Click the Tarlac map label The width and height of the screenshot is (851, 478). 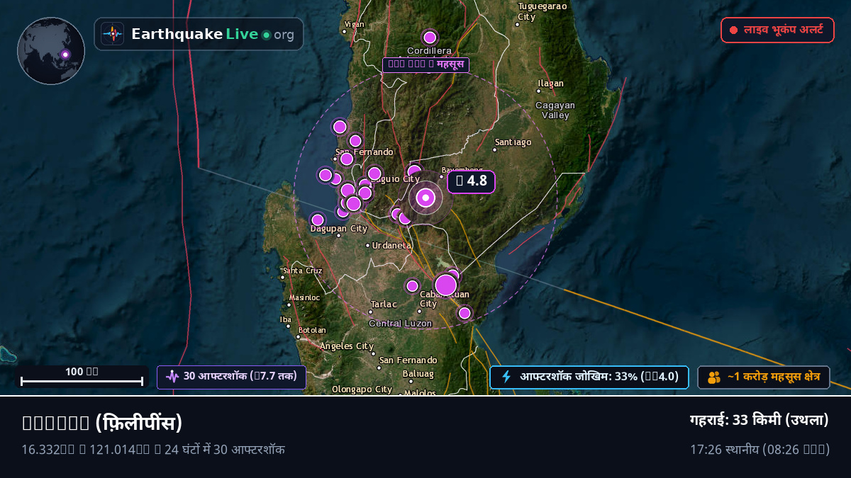(384, 305)
